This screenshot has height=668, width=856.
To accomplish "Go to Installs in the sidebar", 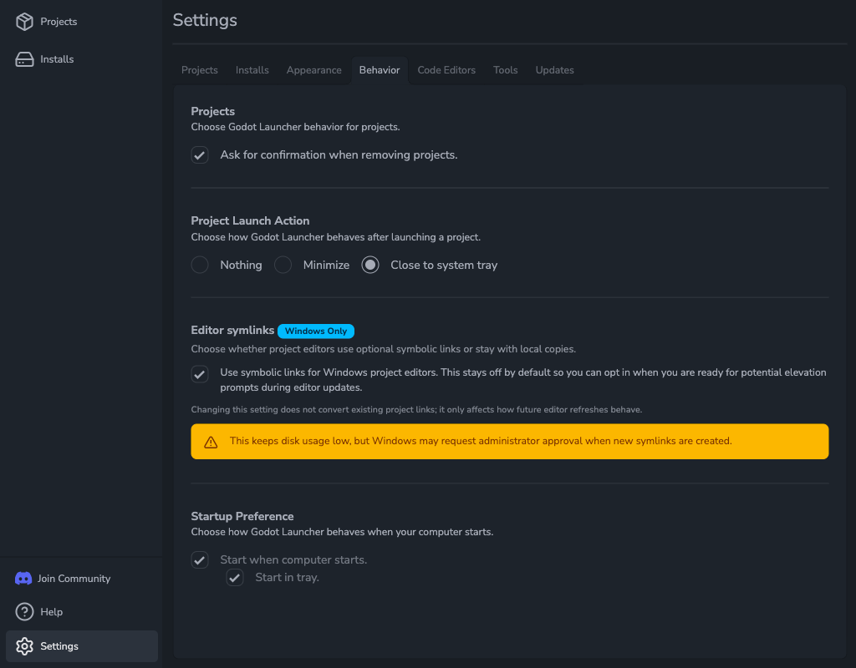I will 82,59.
